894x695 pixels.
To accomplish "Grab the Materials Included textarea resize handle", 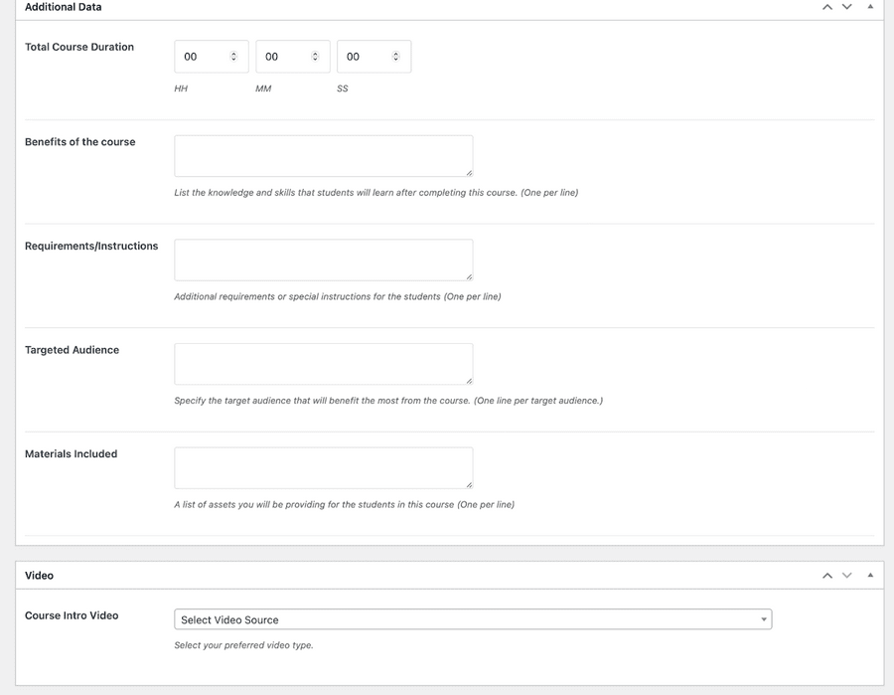I will pos(469,484).
